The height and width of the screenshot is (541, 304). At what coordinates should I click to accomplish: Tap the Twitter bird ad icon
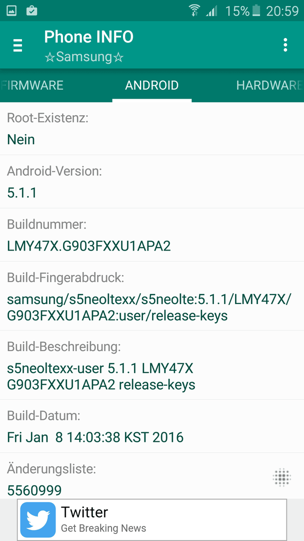pos(38,519)
